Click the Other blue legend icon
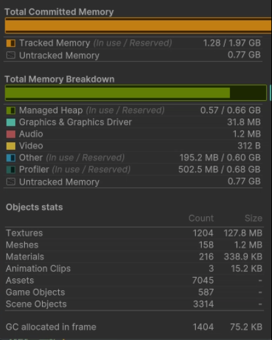 point(10,158)
